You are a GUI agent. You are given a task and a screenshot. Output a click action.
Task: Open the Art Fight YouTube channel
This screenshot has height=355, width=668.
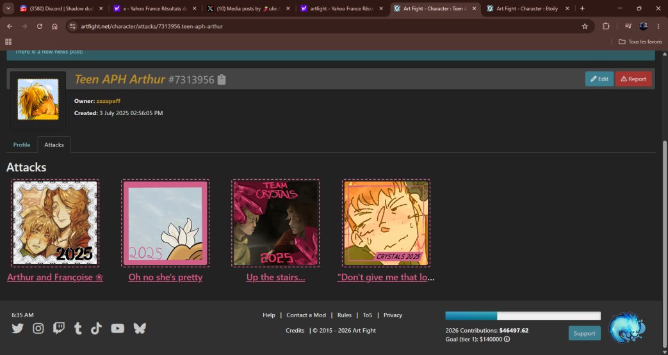click(x=118, y=328)
